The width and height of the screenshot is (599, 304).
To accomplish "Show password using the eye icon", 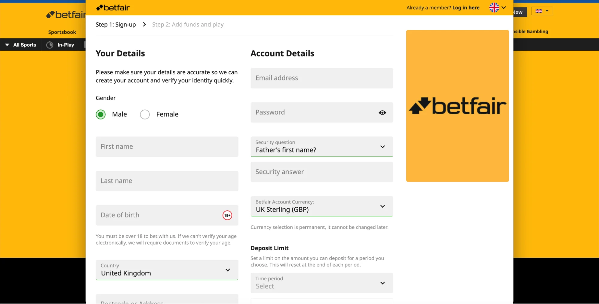I will (382, 113).
